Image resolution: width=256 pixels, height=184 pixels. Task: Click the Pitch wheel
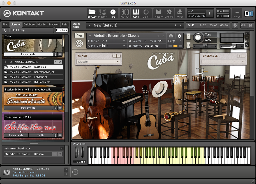coord(77,152)
